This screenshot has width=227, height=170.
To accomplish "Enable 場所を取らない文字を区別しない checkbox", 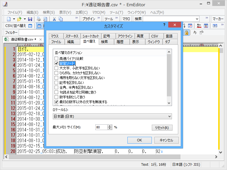I will tap(56, 78).
